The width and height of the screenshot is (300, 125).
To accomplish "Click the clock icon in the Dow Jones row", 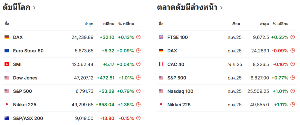I will (x=138, y=78).
